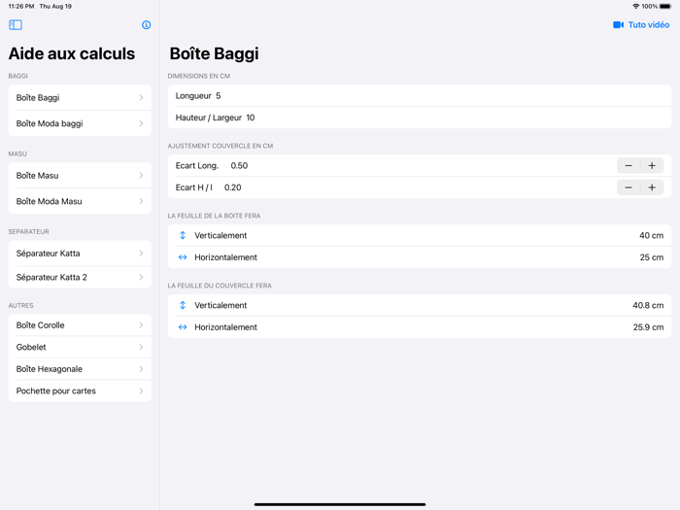Open Boîte Moda baggi chevron
The image size is (680, 510).
[141, 124]
